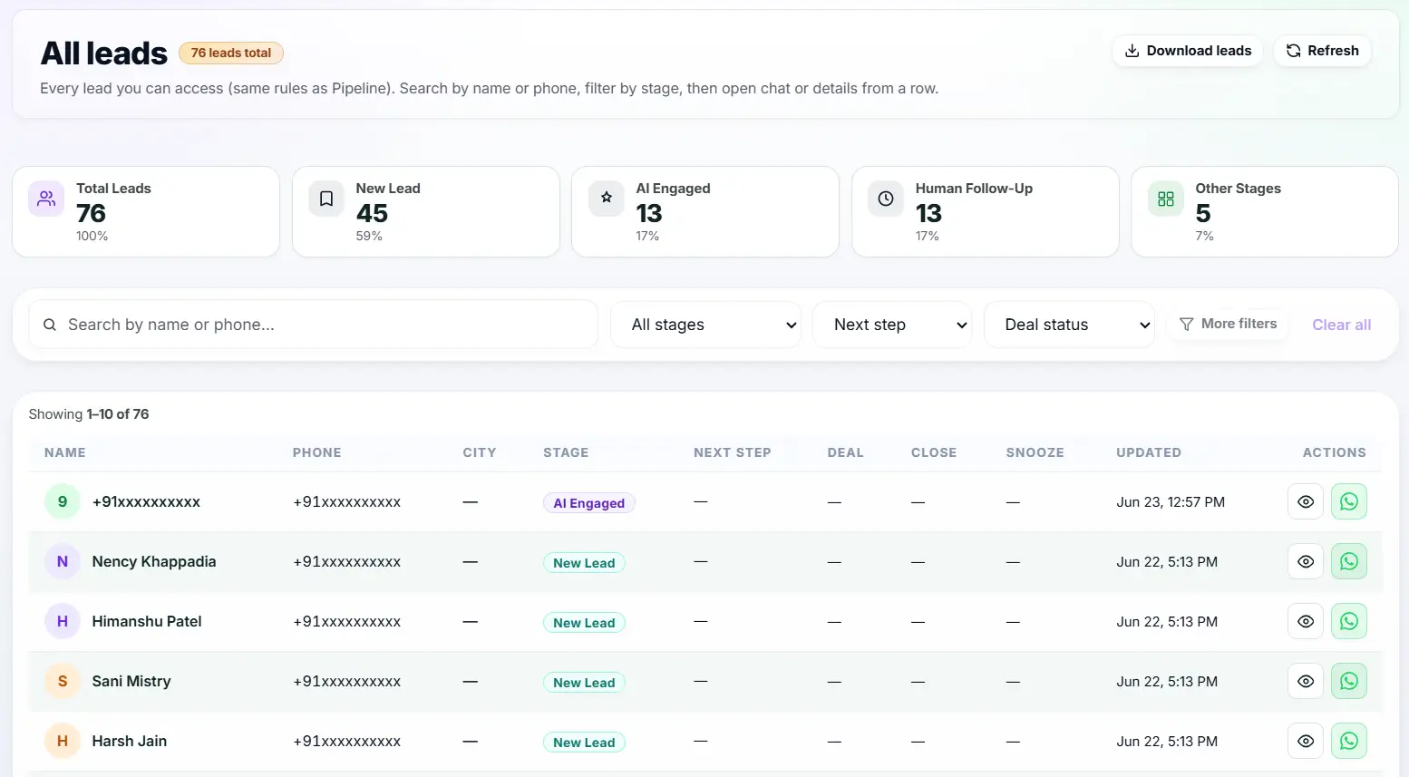Open WhatsApp chat with Himanshu Patel
Image resolution: width=1409 pixels, height=777 pixels.
[1349, 621]
